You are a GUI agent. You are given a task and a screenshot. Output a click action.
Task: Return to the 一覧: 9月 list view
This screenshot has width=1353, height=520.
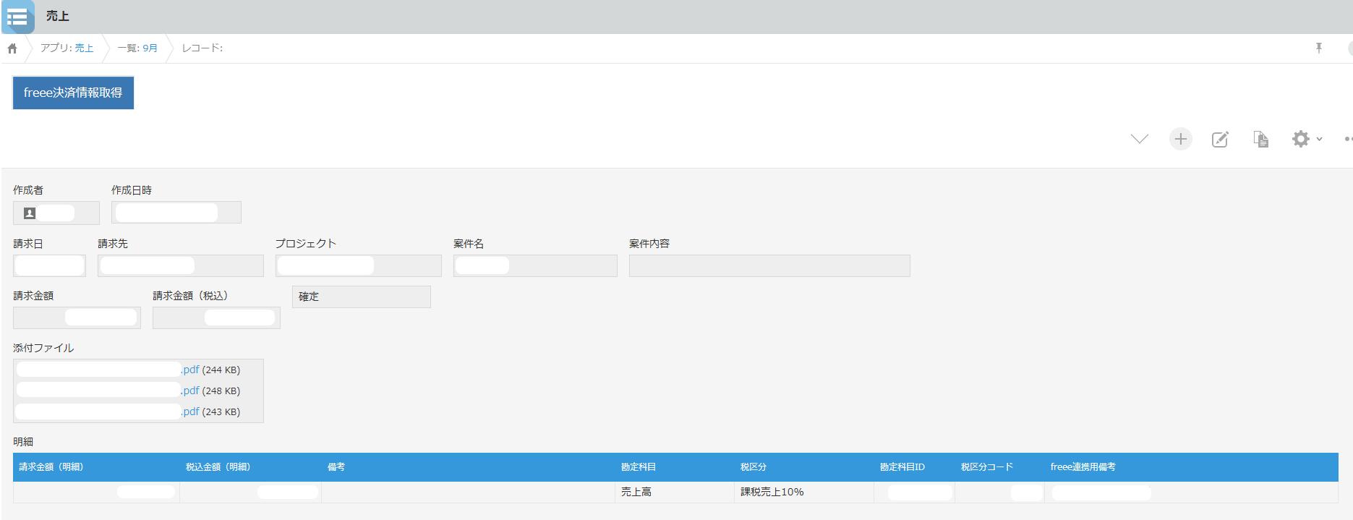pyautogui.click(x=137, y=48)
